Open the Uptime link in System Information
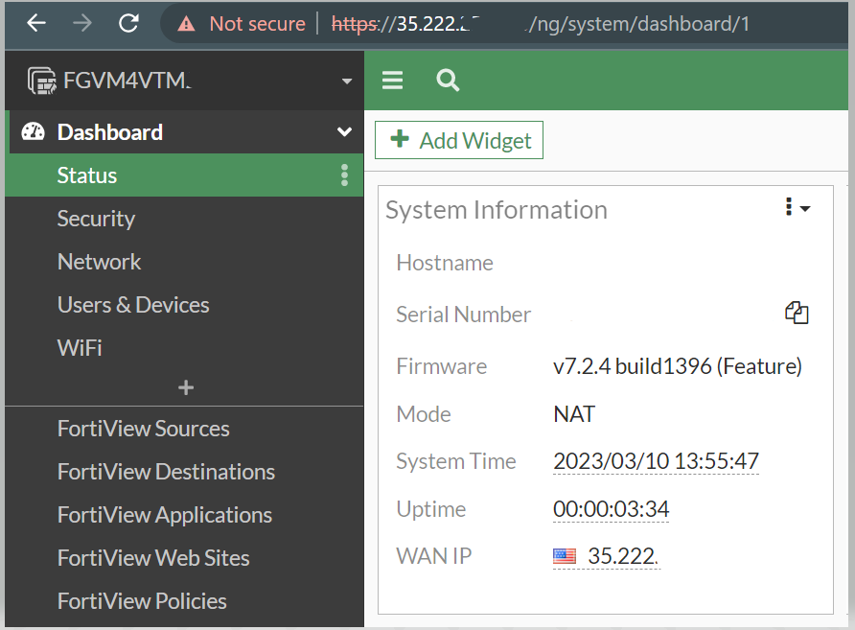855x630 pixels. pyautogui.click(x=611, y=508)
